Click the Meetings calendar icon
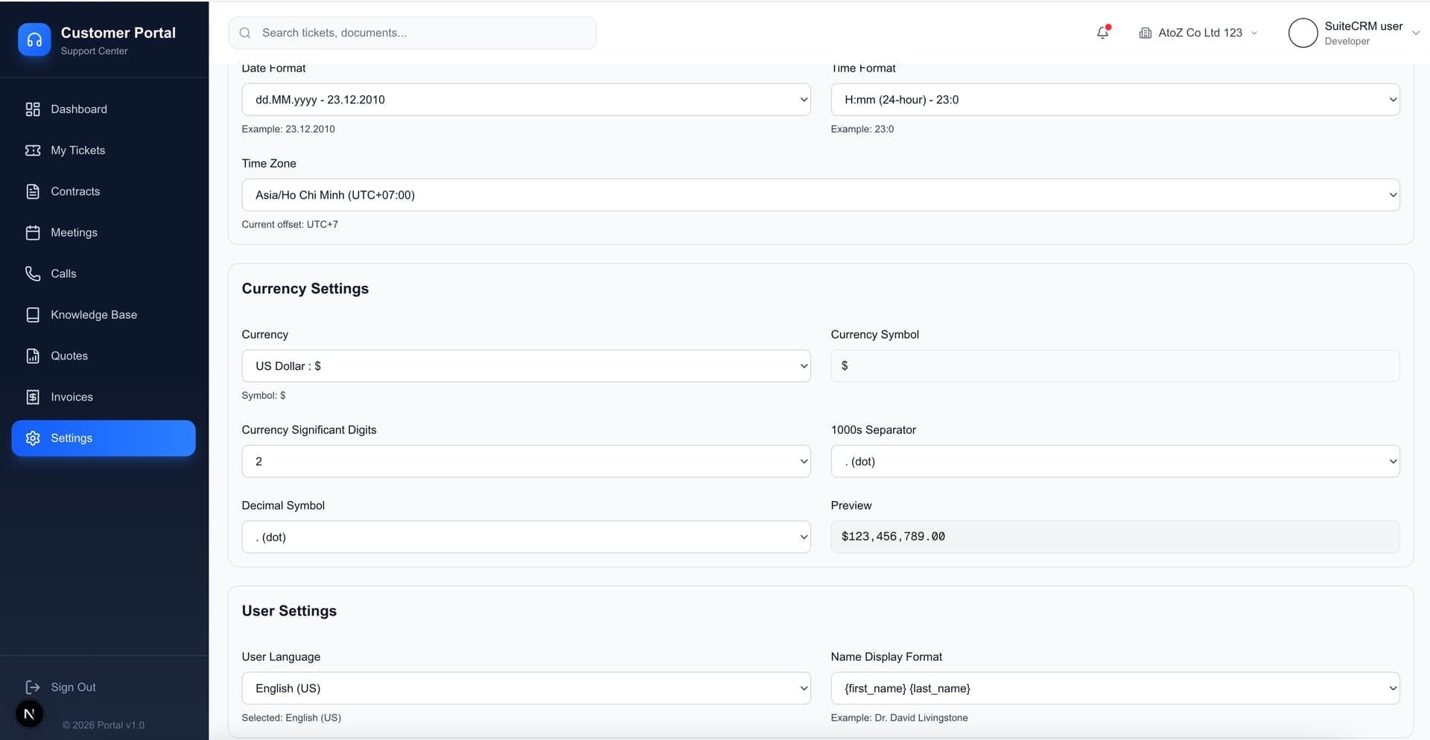 coord(33,233)
